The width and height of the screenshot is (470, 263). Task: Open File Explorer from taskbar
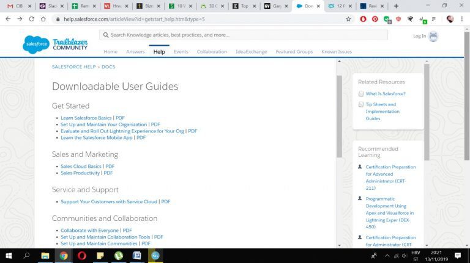(45, 256)
